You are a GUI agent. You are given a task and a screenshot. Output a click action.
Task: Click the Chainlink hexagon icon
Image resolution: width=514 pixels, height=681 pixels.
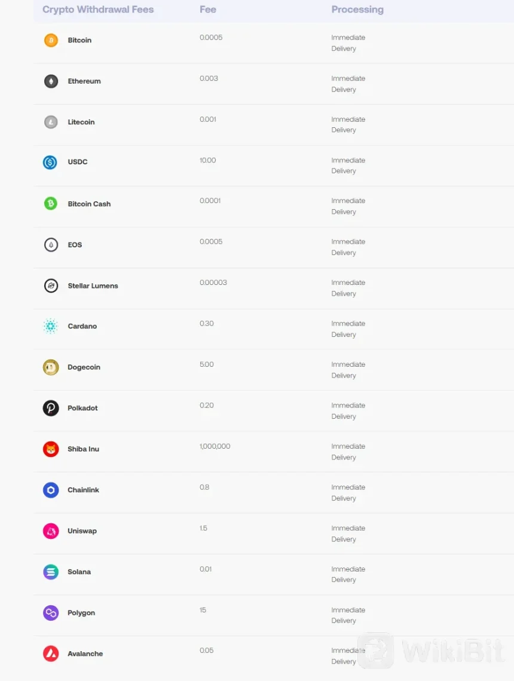point(51,490)
